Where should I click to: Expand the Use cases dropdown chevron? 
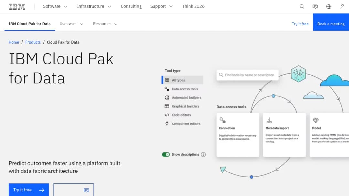(x=82, y=24)
